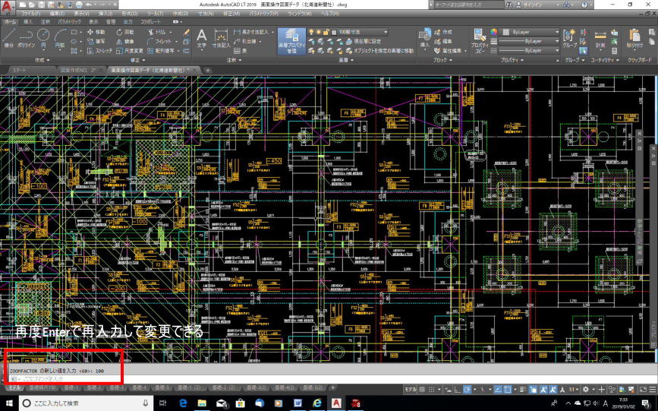Click the Stretch (ストレッチ) tool
Image resolution: width=658 pixels, height=411 pixels.
(x=99, y=50)
